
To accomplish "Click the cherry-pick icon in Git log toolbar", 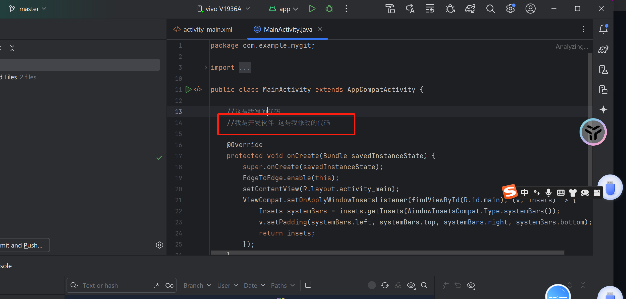I will [x=398, y=285].
